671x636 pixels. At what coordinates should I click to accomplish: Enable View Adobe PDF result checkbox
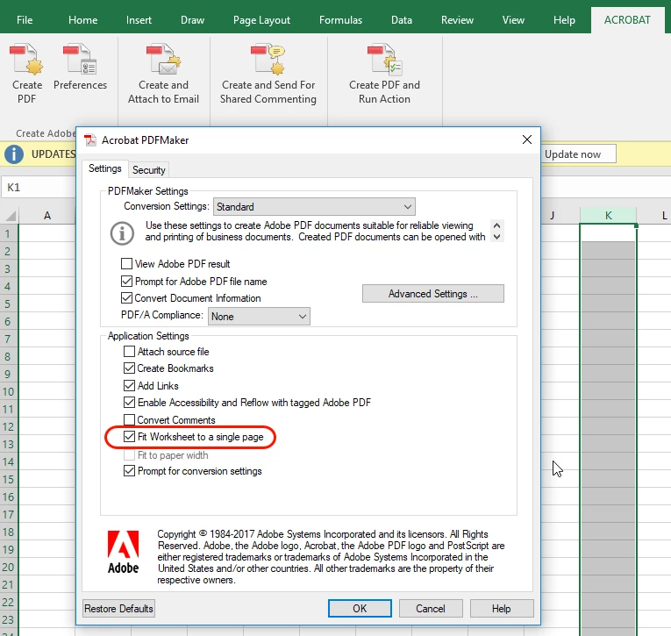click(x=126, y=263)
